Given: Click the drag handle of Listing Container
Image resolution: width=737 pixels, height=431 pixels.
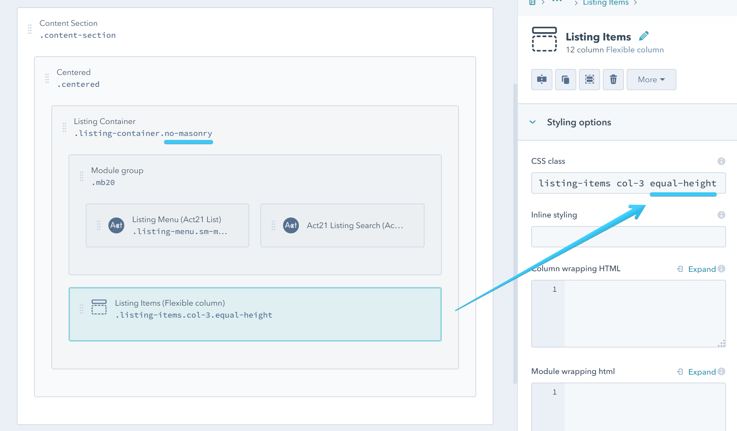Looking at the screenshot, I should pos(64,127).
